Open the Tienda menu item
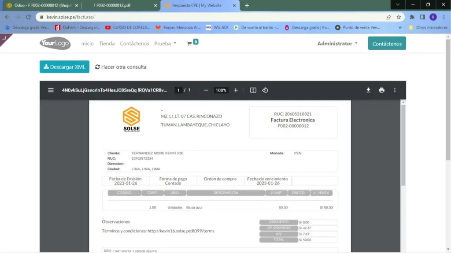This screenshot has width=451, height=253. click(x=107, y=44)
